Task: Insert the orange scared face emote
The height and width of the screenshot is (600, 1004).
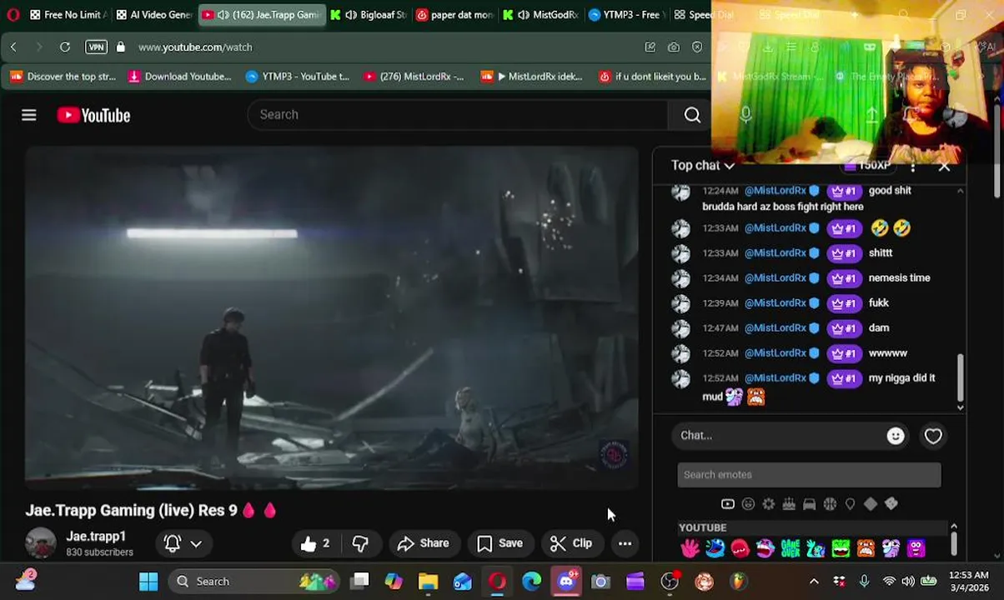Action: tap(866, 547)
